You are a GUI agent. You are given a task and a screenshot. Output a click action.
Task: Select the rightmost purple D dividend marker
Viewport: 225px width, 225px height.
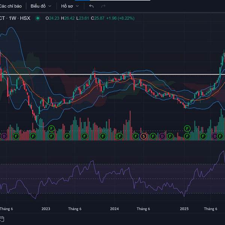point(215,136)
